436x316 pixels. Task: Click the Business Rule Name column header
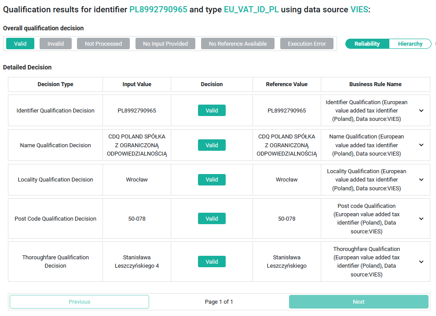(375, 84)
